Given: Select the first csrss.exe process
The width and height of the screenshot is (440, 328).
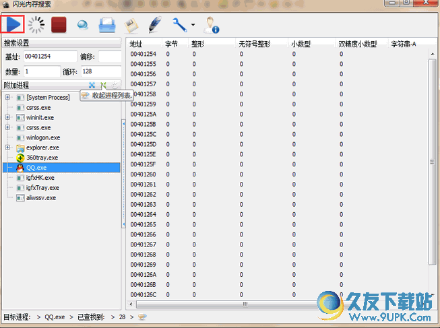Looking at the screenshot, I should pyautogui.click(x=38, y=108).
